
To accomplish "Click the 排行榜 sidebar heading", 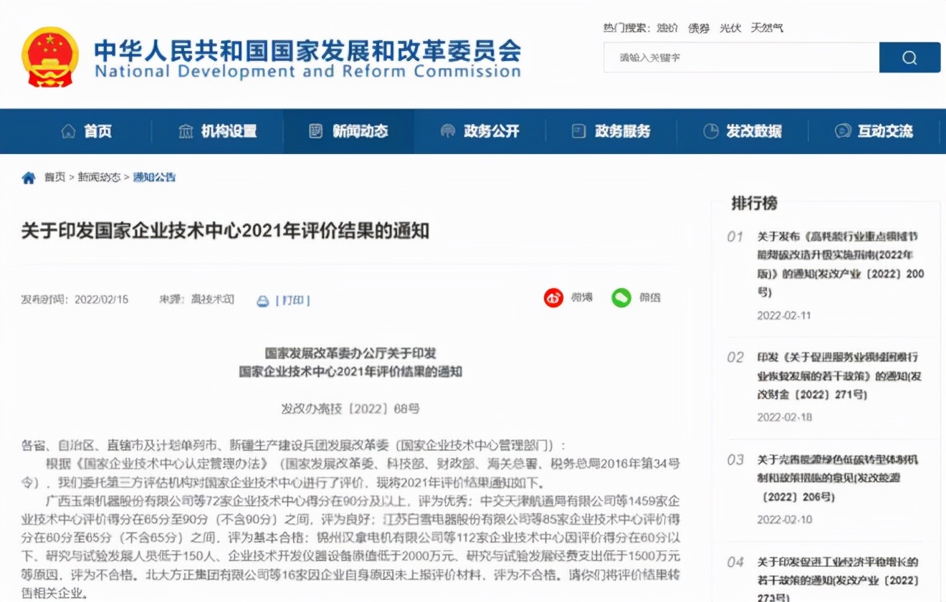I will 754,203.
